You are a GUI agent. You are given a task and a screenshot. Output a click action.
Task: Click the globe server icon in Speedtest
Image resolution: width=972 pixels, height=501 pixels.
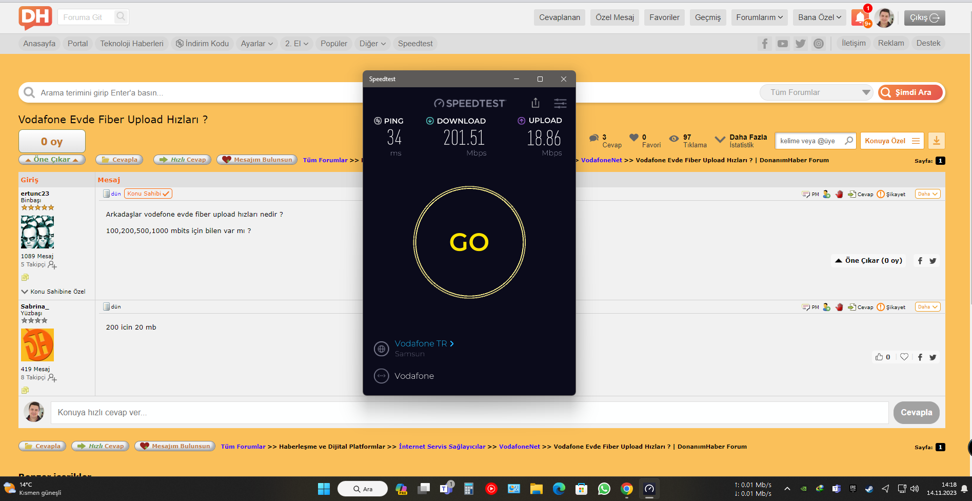pyautogui.click(x=381, y=349)
